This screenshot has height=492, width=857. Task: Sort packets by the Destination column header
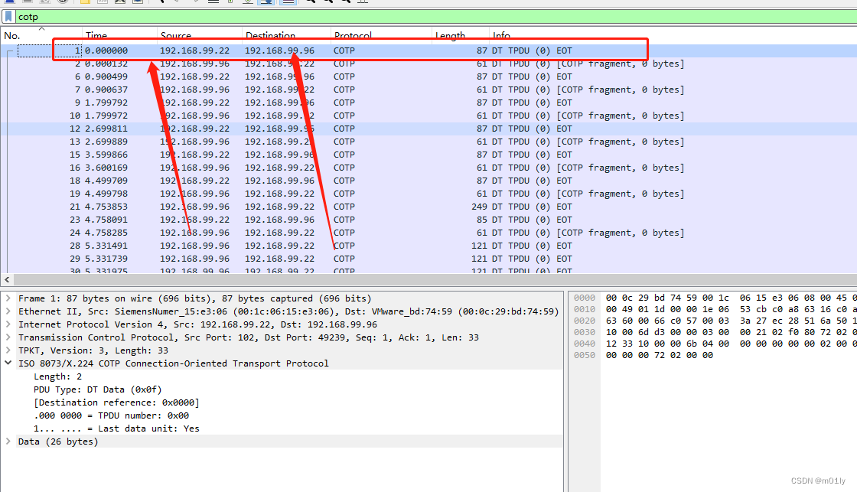click(x=286, y=35)
